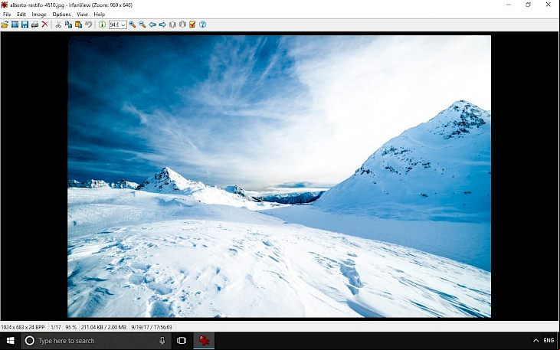Open the Image menu
The width and height of the screenshot is (560, 350).
pyautogui.click(x=39, y=15)
